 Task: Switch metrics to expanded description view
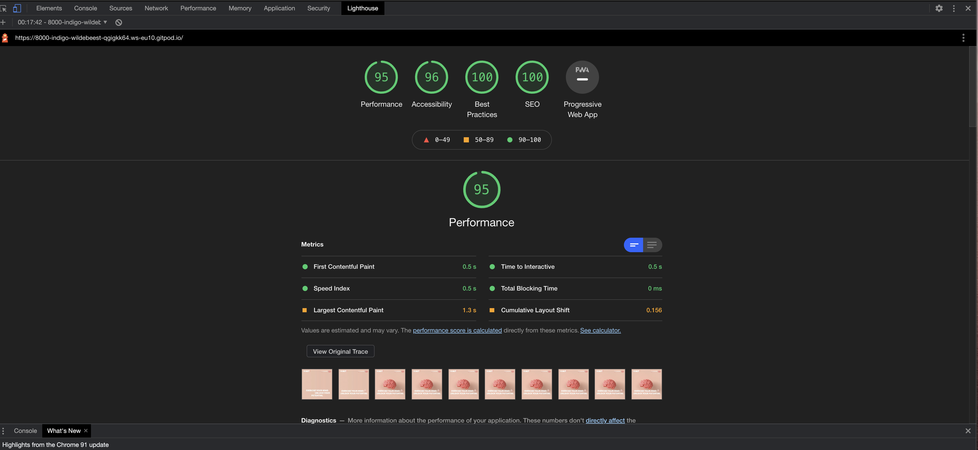(652, 245)
